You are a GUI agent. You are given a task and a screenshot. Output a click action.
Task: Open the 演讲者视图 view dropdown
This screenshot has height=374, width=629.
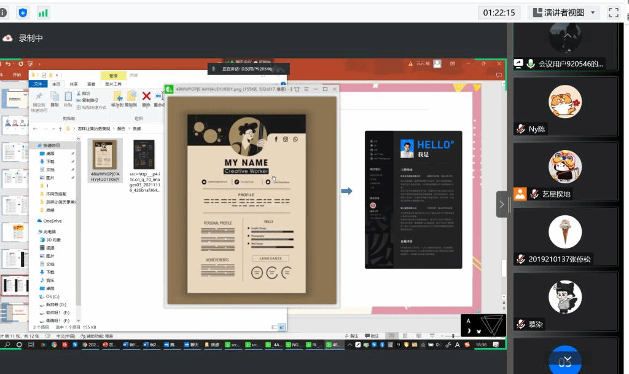(x=564, y=12)
